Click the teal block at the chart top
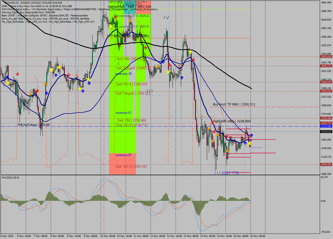This screenshot has height=239, width=333. pyautogui.click(x=130, y=7)
